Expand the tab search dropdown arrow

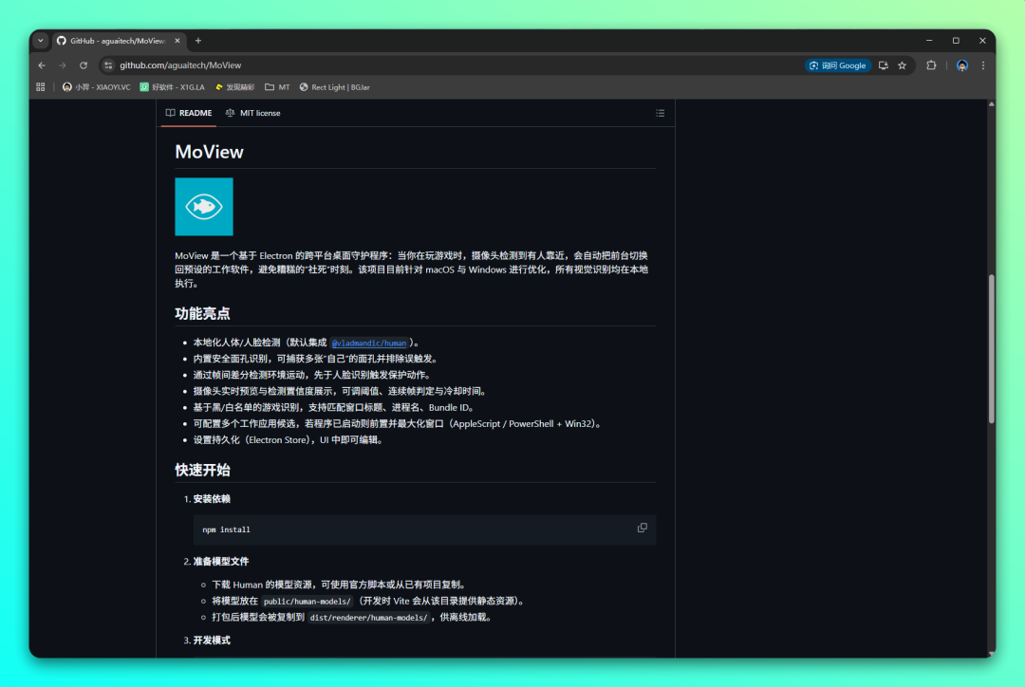40,41
